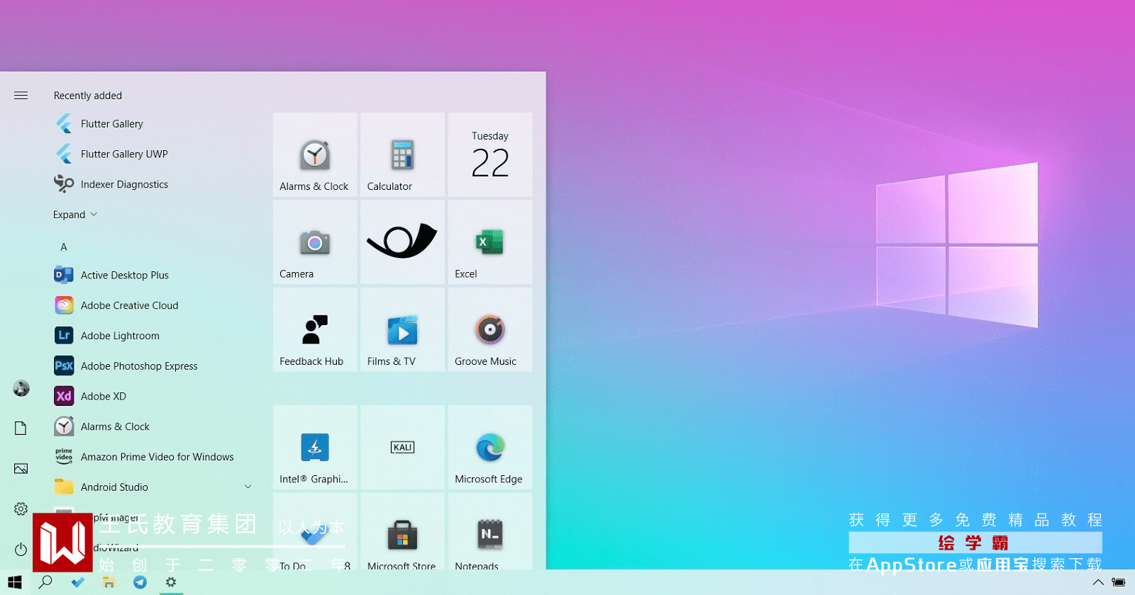Viewport: 1135px width, 595px height.
Task: Click the battery icon in system tray
Action: click(1119, 582)
